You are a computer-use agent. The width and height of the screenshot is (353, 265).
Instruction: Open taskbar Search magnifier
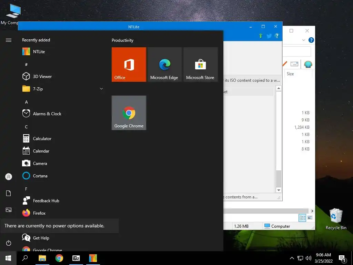pyautogui.click(x=25, y=258)
